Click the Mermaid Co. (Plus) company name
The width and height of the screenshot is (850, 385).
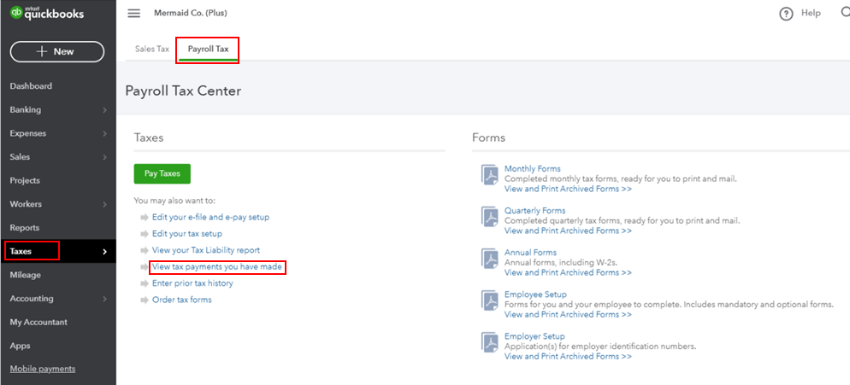click(191, 14)
